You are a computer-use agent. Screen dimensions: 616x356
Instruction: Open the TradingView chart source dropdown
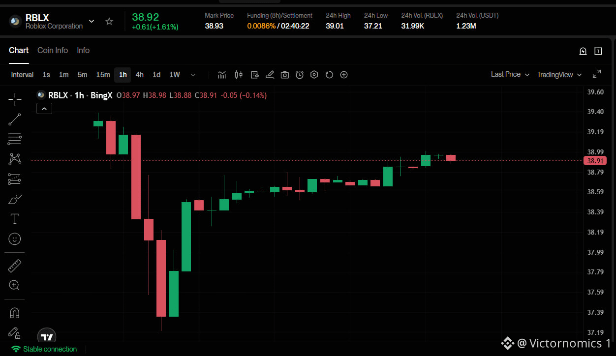559,75
